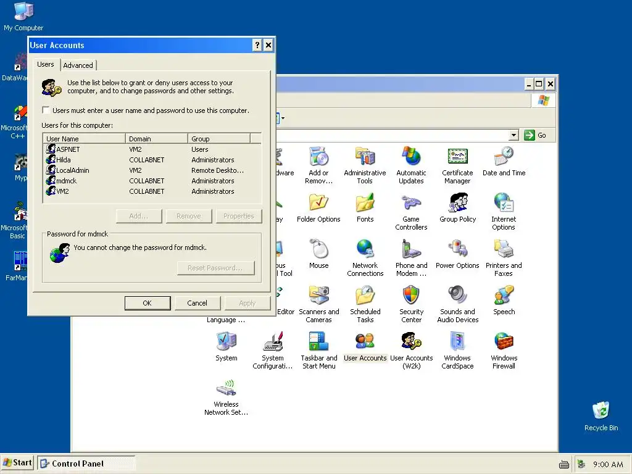Click the on-screen keyboard tray icon
Screen dimensions: 632x474
click(564, 464)
